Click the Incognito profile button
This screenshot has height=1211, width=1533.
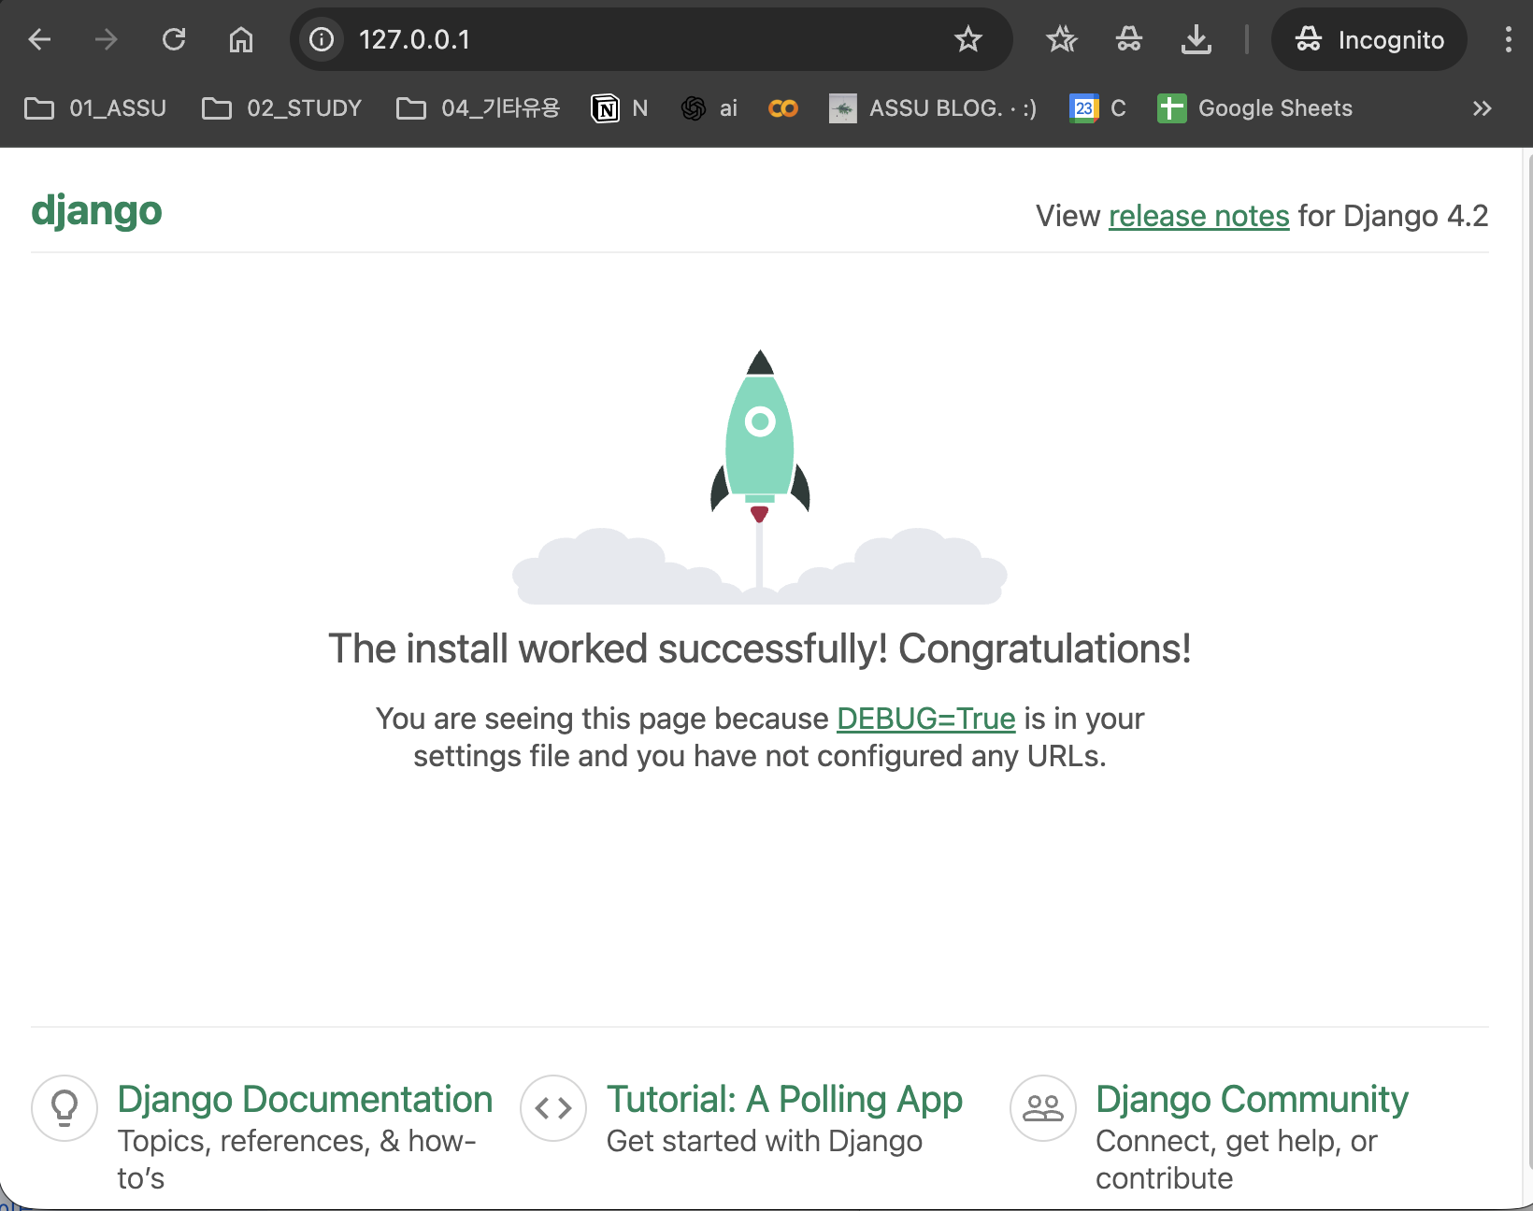pyautogui.click(x=1369, y=39)
